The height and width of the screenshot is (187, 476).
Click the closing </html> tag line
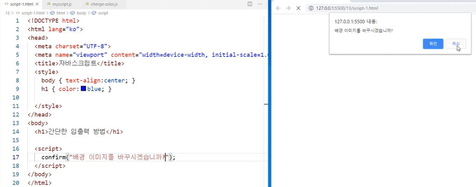tap(40, 183)
